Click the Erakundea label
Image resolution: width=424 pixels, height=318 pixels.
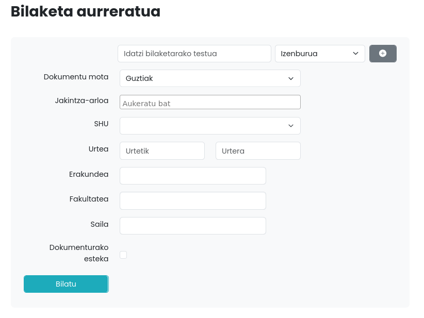pos(89,174)
